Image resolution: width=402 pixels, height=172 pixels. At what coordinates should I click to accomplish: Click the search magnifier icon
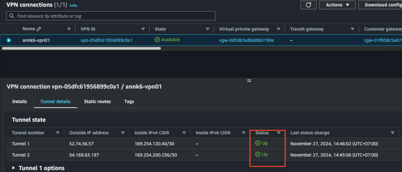pos(12,16)
